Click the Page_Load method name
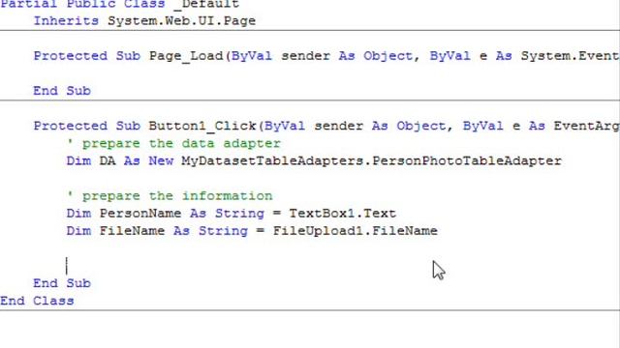This screenshot has width=620, height=348. [186, 56]
